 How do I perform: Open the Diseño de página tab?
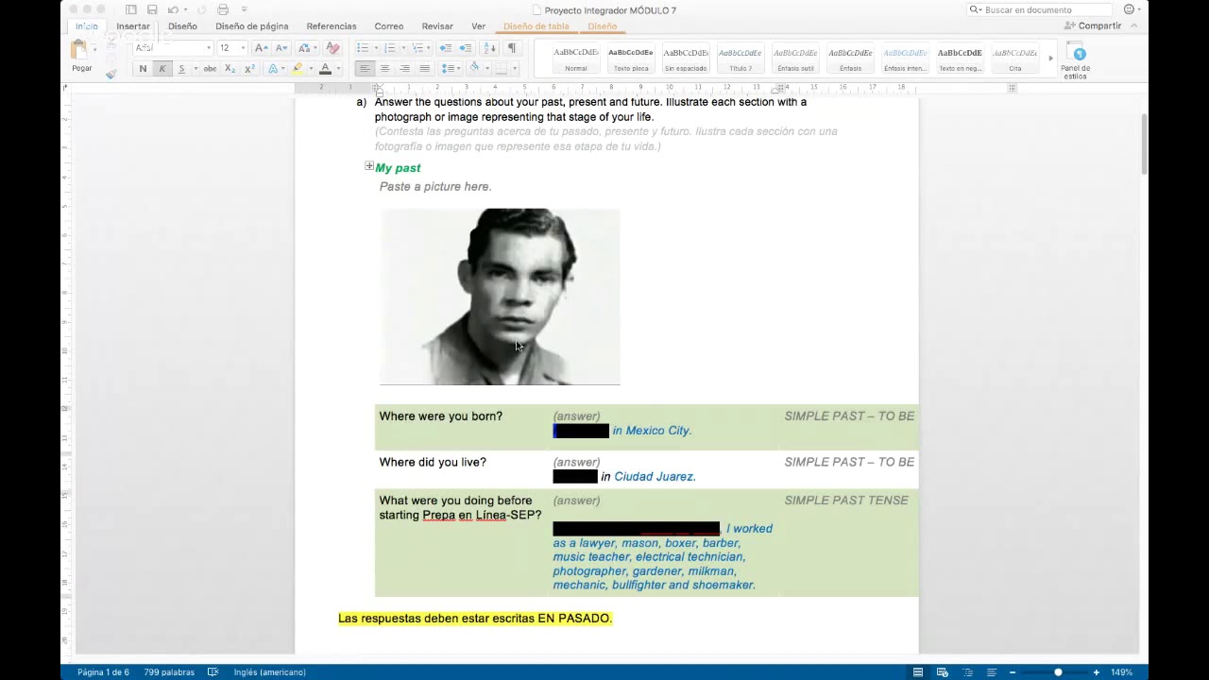pyautogui.click(x=251, y=26)
